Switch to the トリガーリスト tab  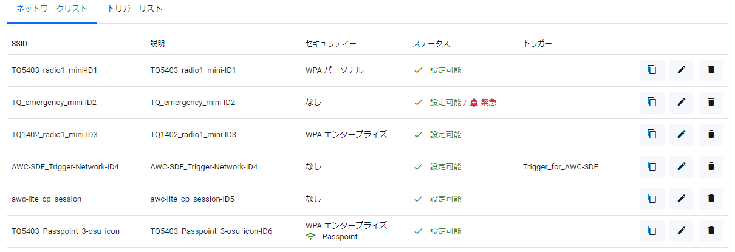[x=134, y=9]
